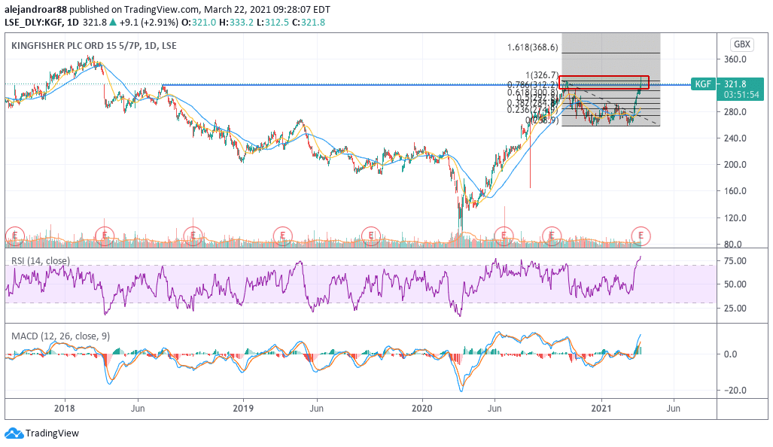Click the TradingView brand text link

(x=52, y=433)
